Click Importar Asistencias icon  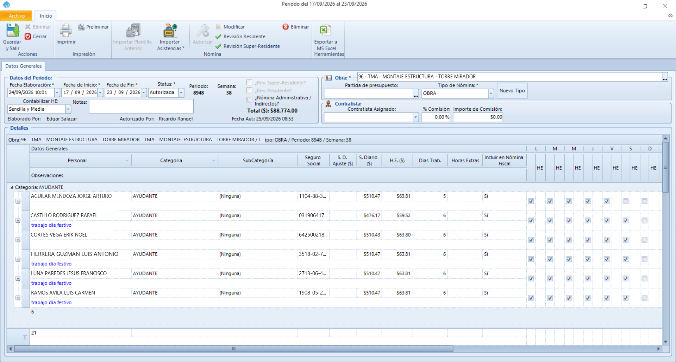point(170,31)
